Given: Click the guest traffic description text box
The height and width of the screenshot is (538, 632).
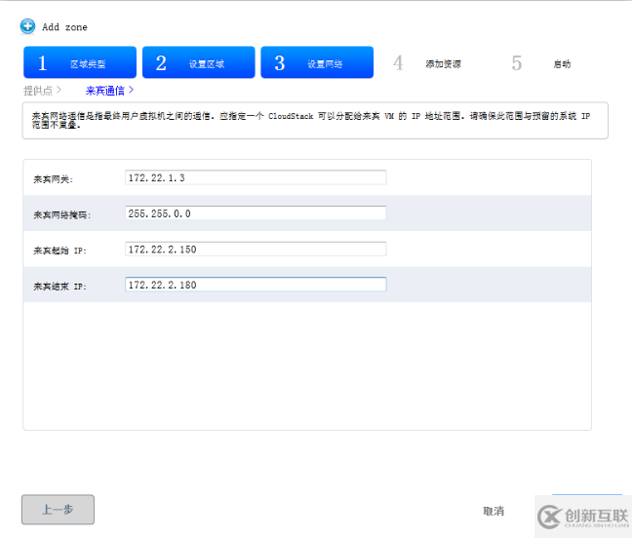Looking at the screenshot, I should [315, 121].
